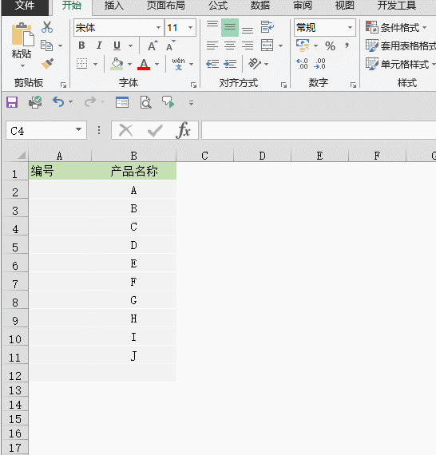Image resolution: width=436 pixels, height=455 pixels.
Task: Toggle middle vertical alignment
Action: pyautogui.click(x=230, y=27)
